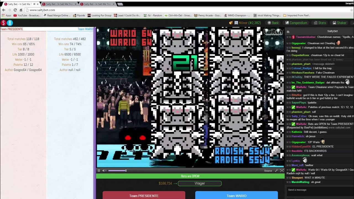Click DuquetteRoxx username in chat
The height and width of the screenshot is (199, 354).
click(300, 55)
